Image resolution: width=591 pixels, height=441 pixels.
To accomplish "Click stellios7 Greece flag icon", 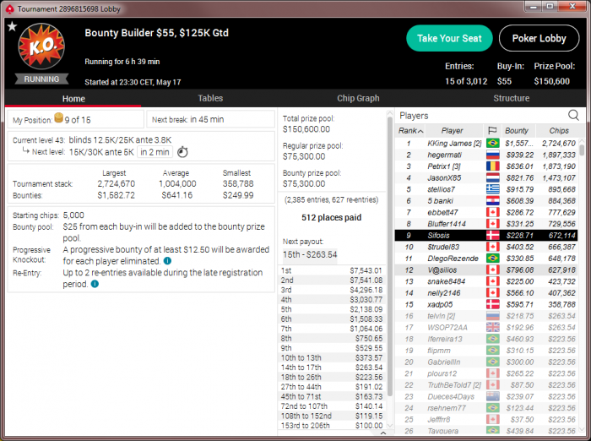I will [x=492, y=189].
